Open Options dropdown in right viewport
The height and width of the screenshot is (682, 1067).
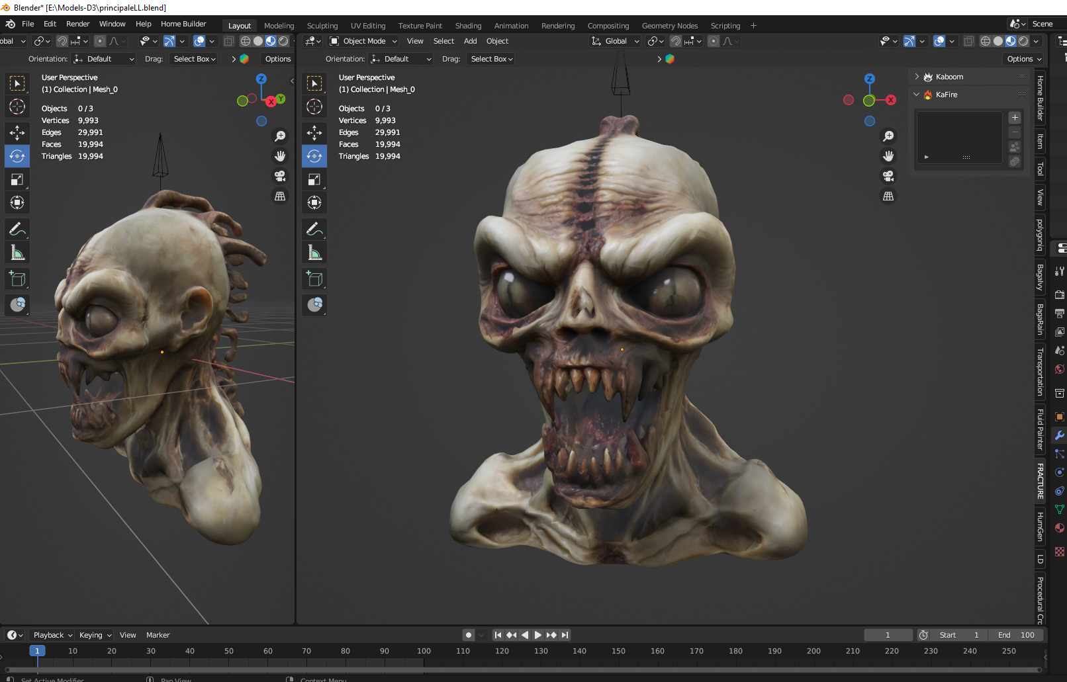pyautogui.click(x=1024, y=59)
